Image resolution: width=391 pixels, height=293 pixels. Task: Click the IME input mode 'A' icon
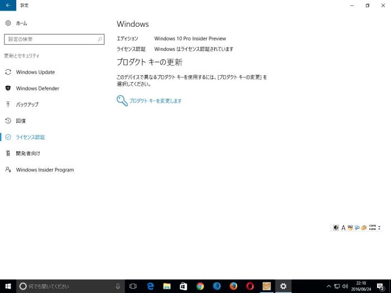pos(344,228)
